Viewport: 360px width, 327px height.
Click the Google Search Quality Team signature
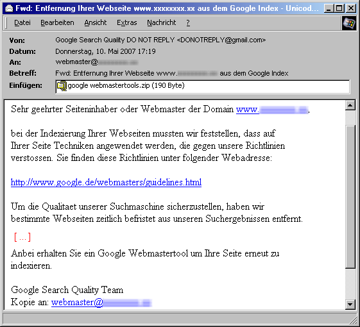click(x=67, y=290)
